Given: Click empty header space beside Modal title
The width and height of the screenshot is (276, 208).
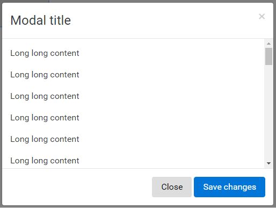Looking at the screenshot, I should [161, 20].
